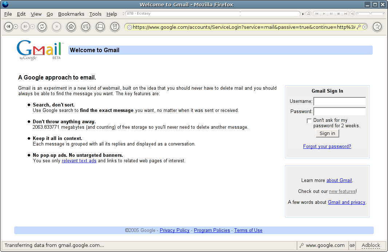The width and height of the screenshot is (388, 252).
Task: Check 'Don't ask for my password for 2 weeks'
Action: [x=309, y=121]
